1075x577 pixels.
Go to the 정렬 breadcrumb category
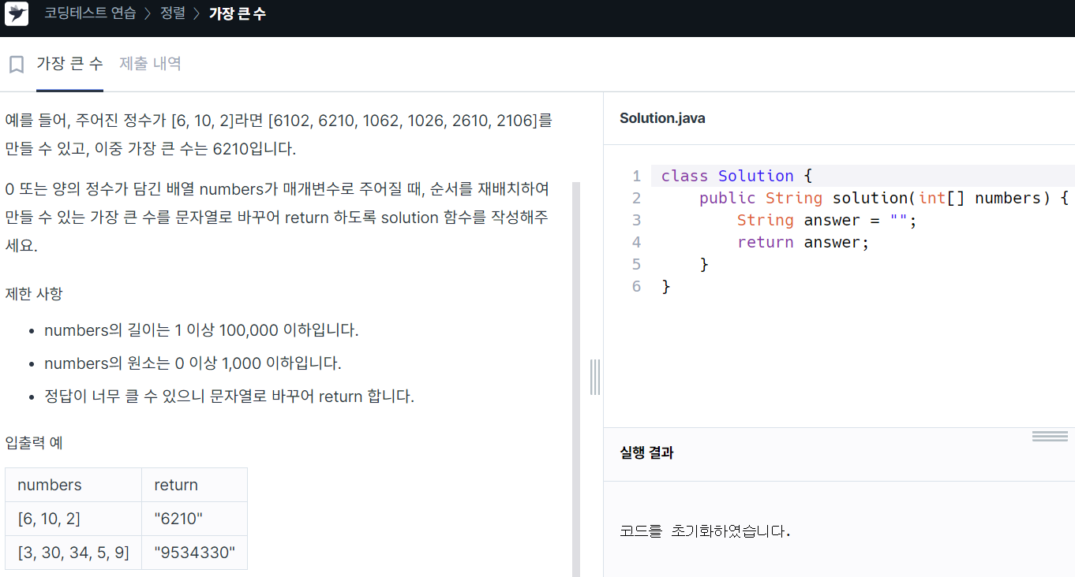pos(172,14)
